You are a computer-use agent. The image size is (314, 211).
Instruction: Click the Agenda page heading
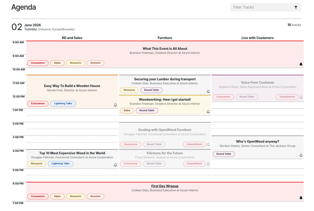point(24,7)
